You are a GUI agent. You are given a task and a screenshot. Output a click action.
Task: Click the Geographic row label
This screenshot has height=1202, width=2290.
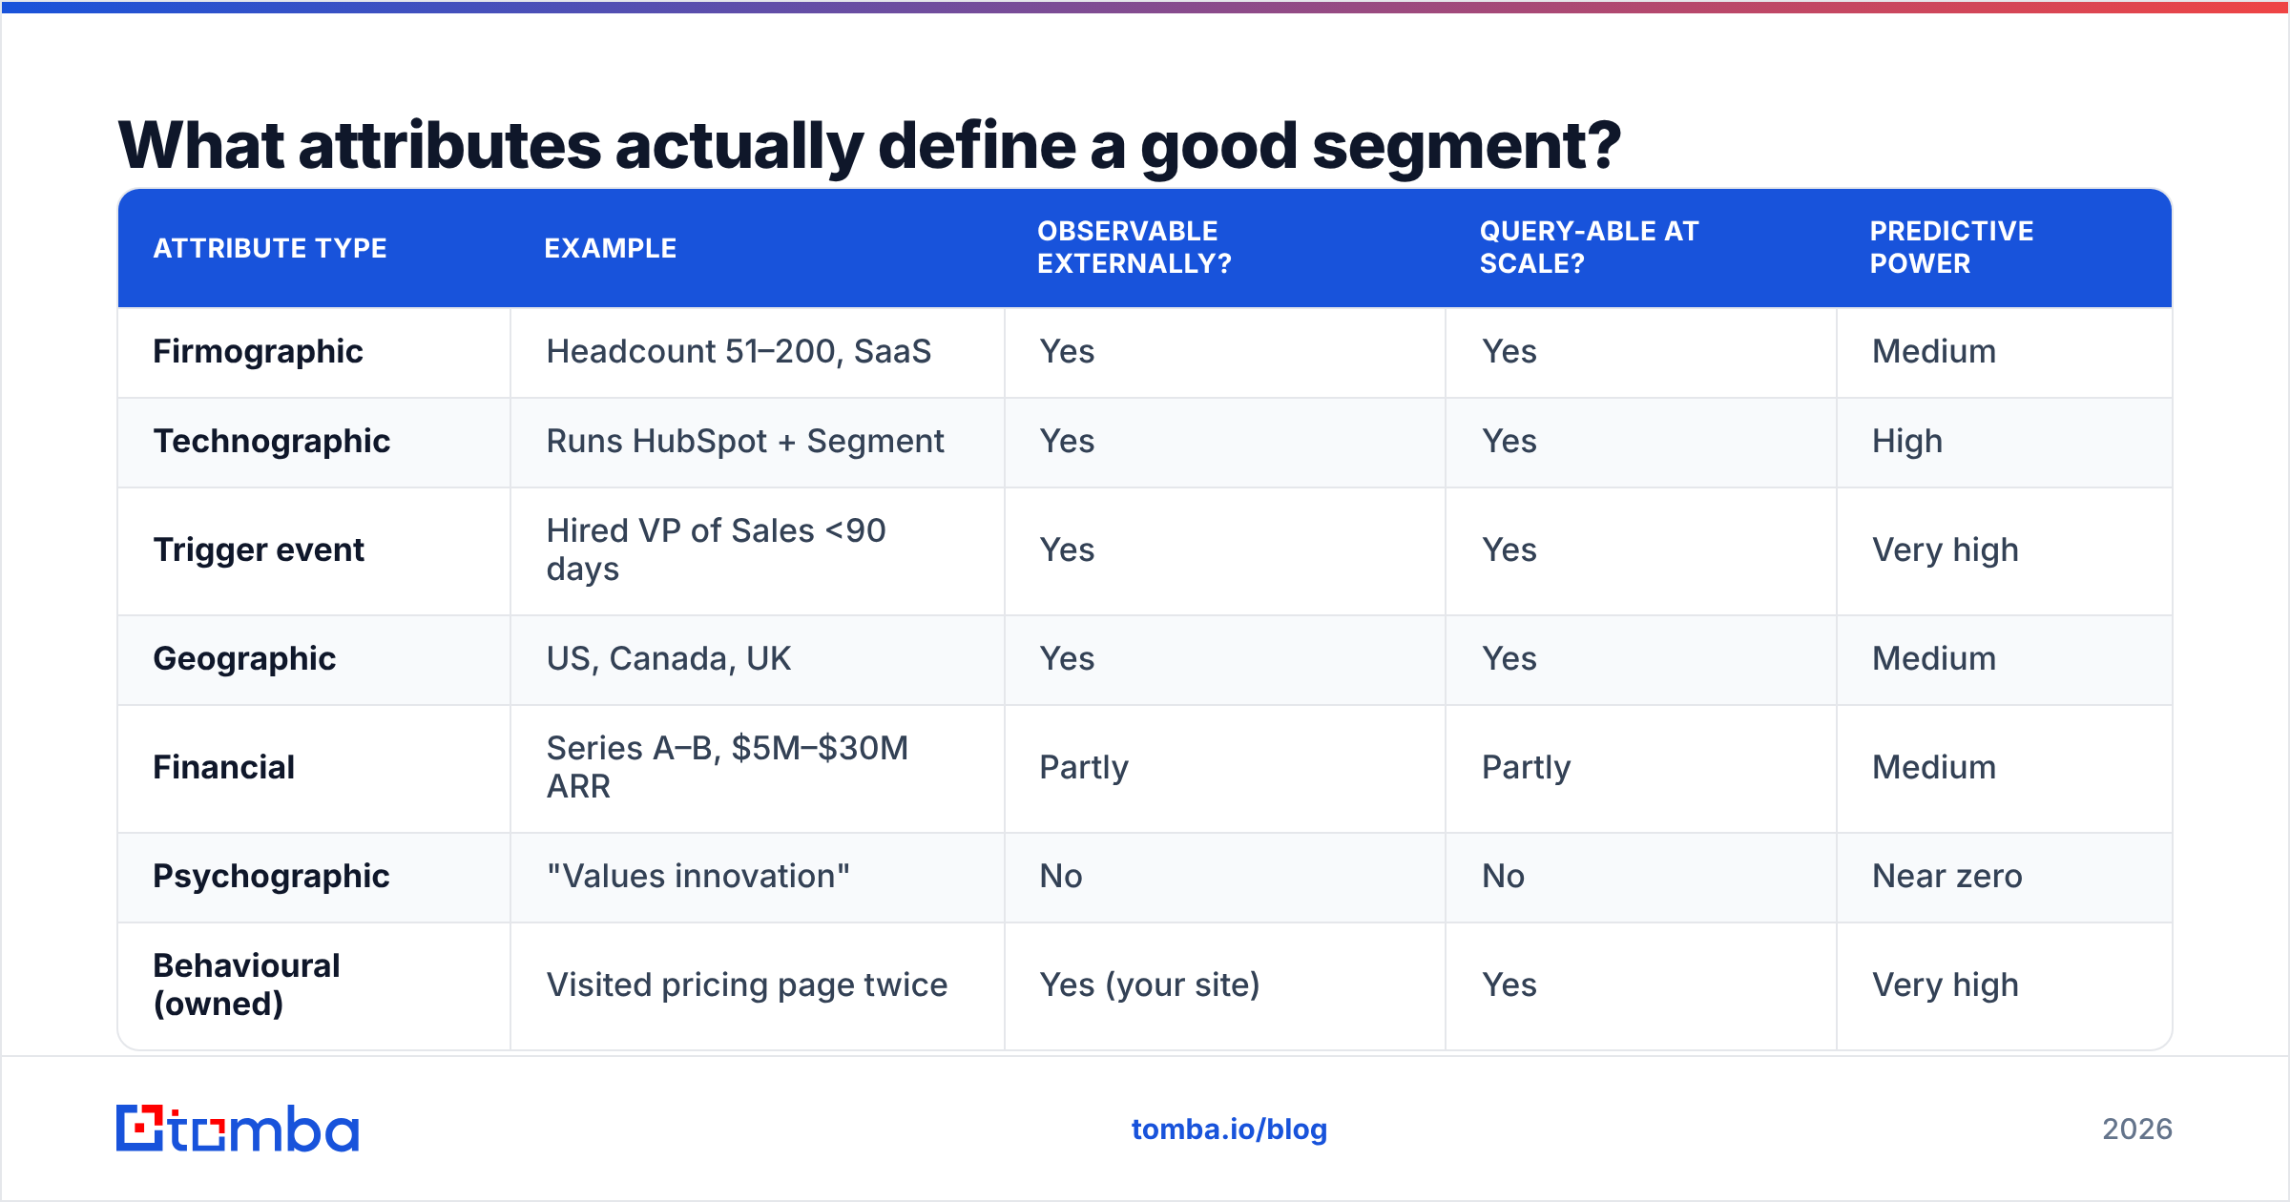coord(244,659)
